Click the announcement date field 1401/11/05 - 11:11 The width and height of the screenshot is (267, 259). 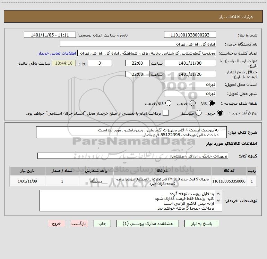coord(50,35)
